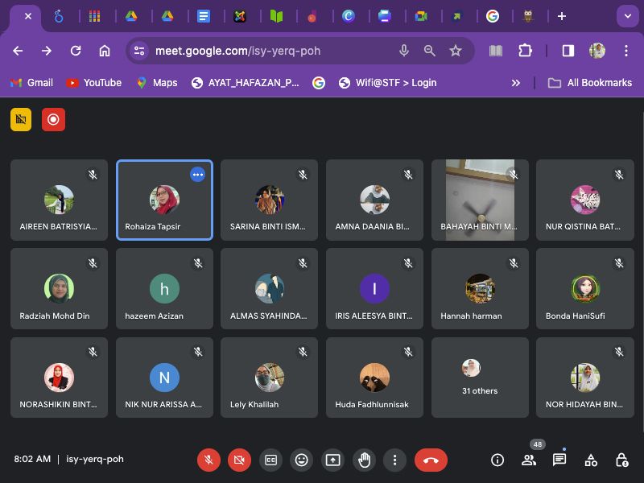Toggle closed captions on
Image resolution: width=644 pixels, height=483 pixels.
[x=270, y=460]
